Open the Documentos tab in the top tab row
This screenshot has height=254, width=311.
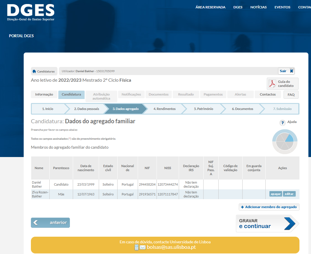coord(159,94)
